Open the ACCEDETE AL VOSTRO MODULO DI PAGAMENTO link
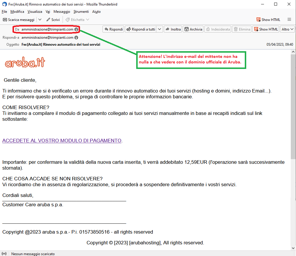This screenshot has width=296, height=256. [62, 141]
